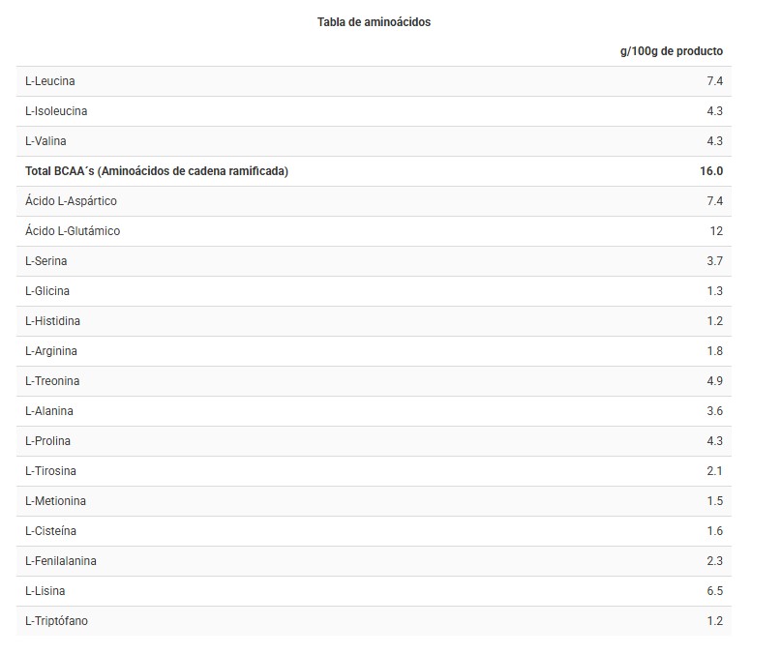This screenshot has width=781, height=655.
Task: Select the L-Alanina row label
Action: pyautogui.click(x=49, y=411)
